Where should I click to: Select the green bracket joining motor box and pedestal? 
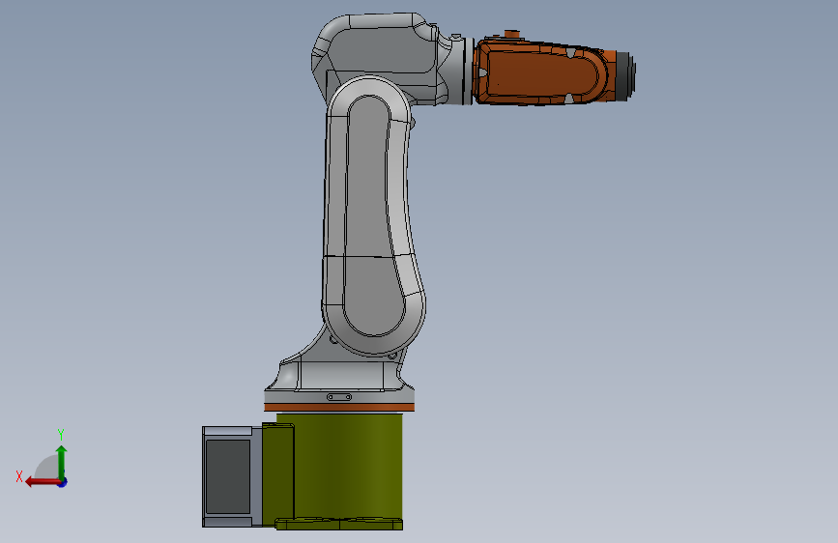[278, 473]
